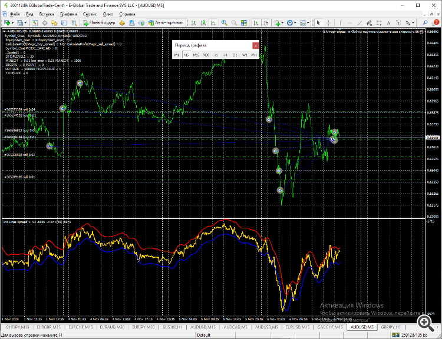Toggle Авто-торговля auto trading
The height and width of the screenshot is (339, 442).
[x=166, y=23]
